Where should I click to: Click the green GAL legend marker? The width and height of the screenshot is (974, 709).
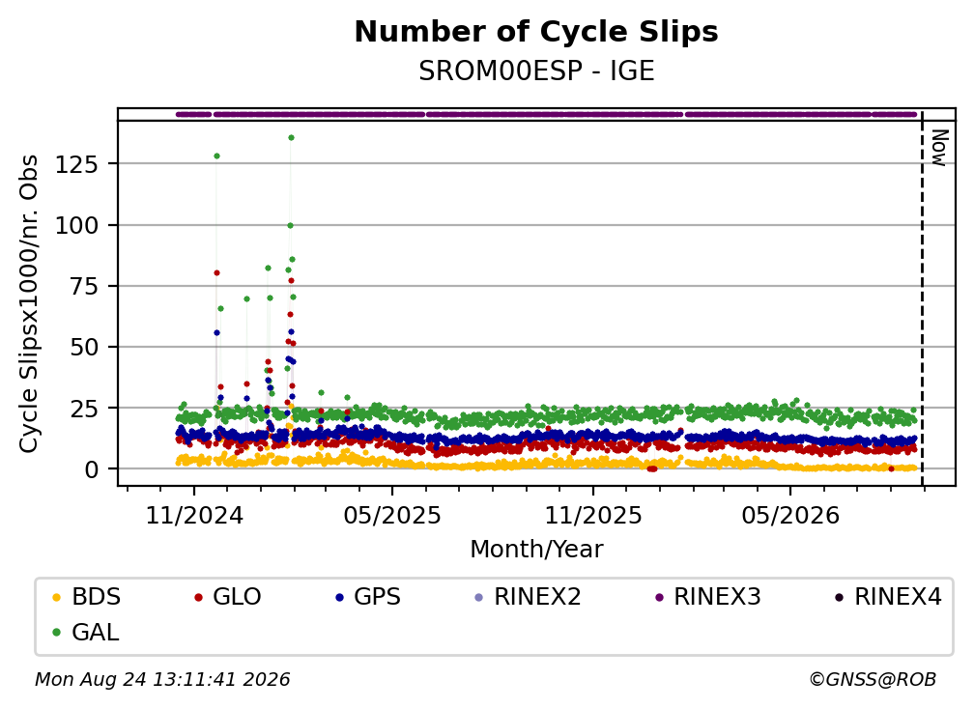(56, 633)
